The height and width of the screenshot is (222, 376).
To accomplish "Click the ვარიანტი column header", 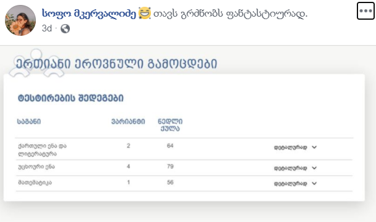I will 128,121.
